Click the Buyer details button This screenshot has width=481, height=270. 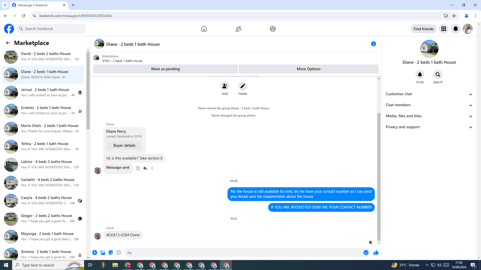click(124, 145)
